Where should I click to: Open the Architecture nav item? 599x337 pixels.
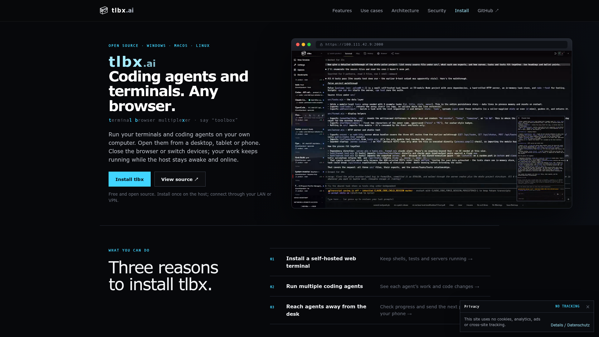coord(405,11)
